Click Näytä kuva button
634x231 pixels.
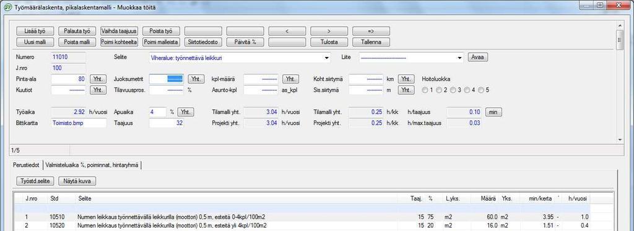[77, 181]
